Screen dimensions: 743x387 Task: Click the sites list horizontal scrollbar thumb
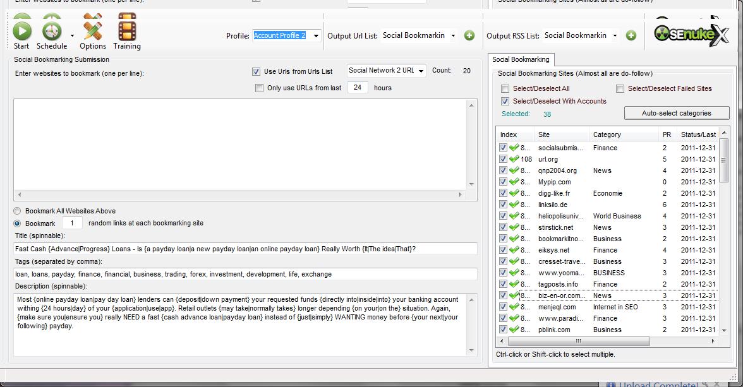click(x=579, y=341)
